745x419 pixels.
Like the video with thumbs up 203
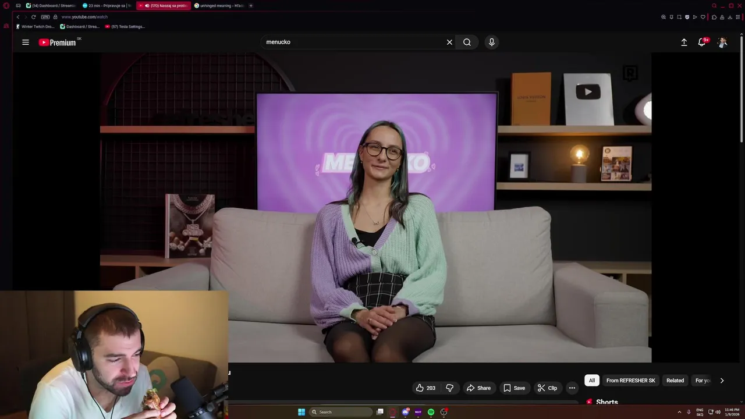pos(425,388)
